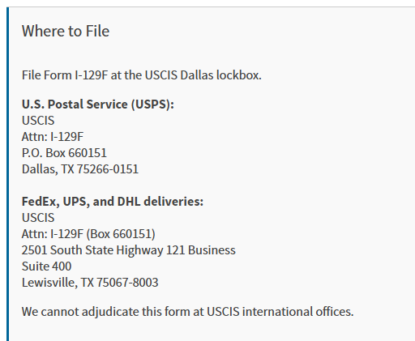Click the ZIP code 75266-0151

pyautogui.click(x=108, y=169)
